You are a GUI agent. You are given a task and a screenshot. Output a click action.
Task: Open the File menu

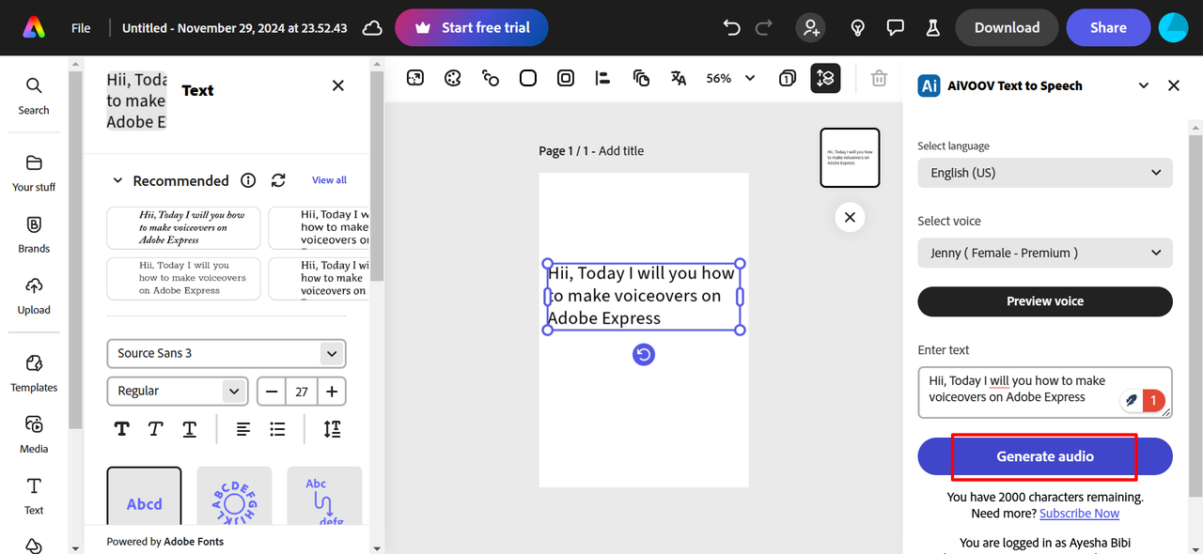(x=81, y=28)
